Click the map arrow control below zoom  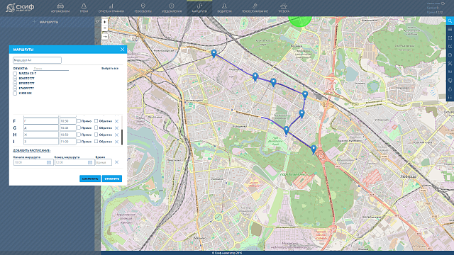tap(104, 36)
